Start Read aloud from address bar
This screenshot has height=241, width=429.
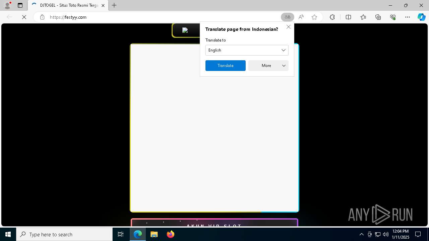(301, 17)
